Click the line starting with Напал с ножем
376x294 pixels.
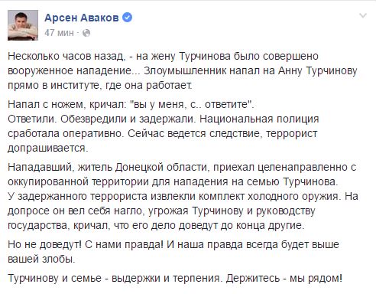coord(131,104)
